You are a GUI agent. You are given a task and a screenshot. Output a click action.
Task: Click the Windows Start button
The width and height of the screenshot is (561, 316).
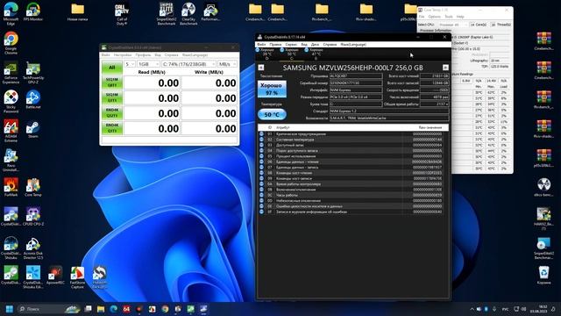click(10, 309)
